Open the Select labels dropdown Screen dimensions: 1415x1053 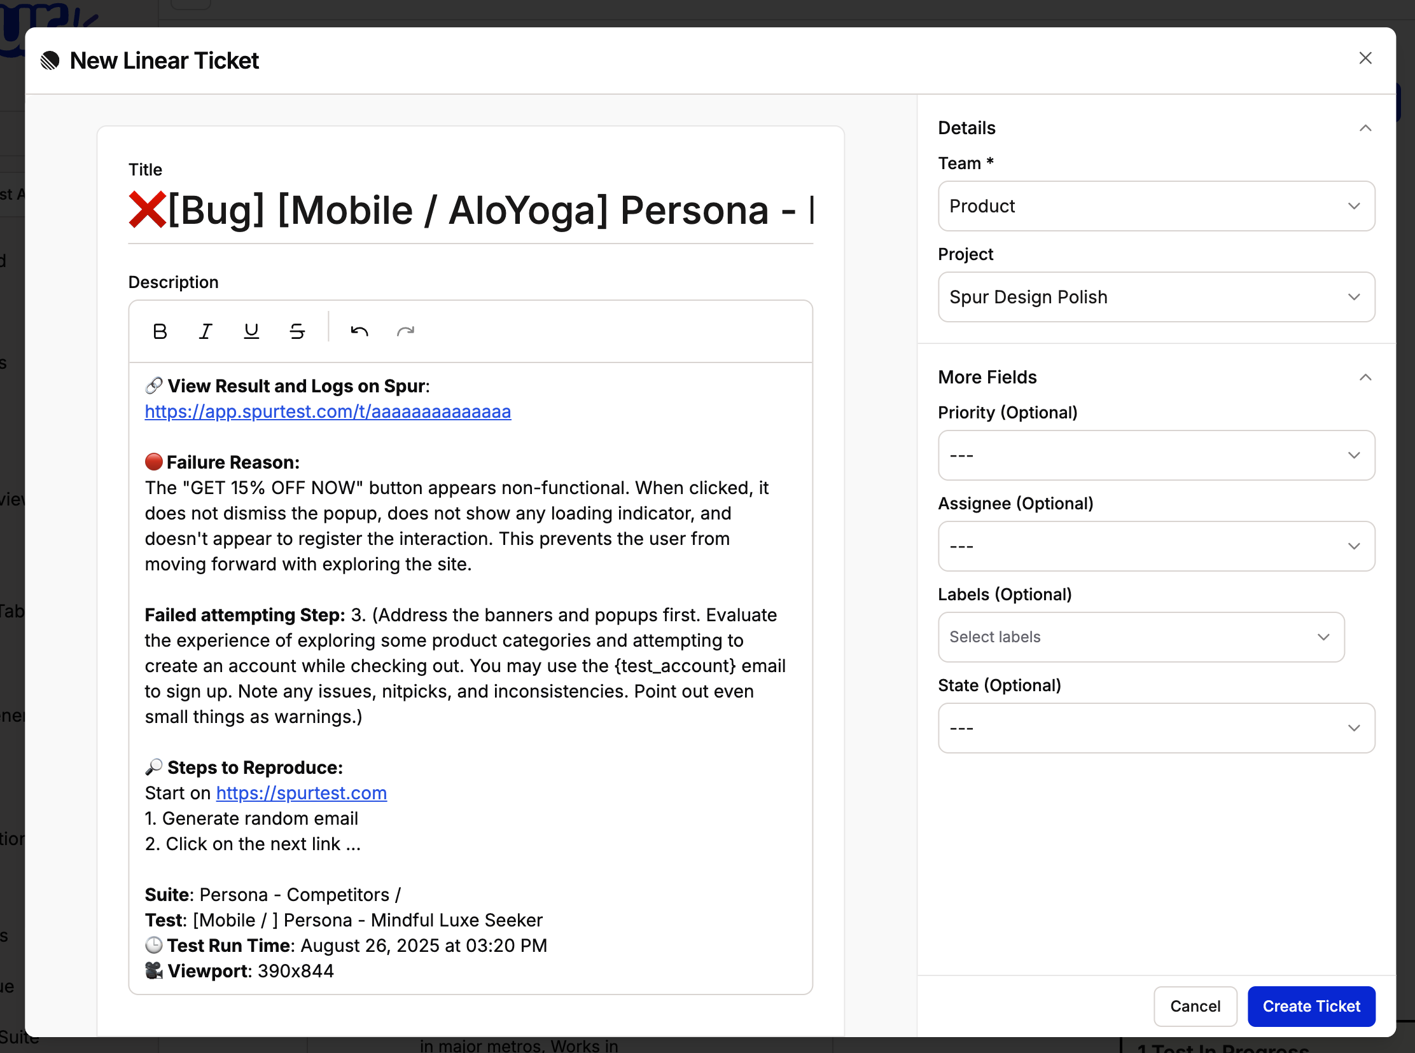pos(1140,637)
